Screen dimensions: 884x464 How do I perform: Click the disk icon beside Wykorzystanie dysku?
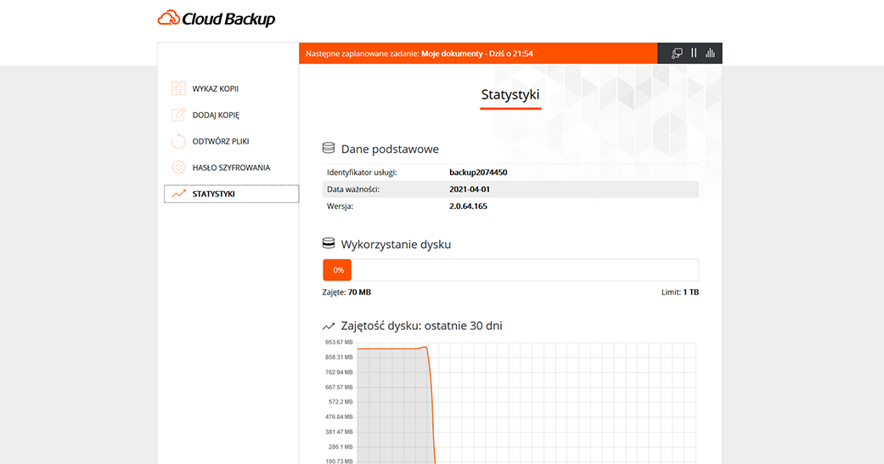(329, 244)
